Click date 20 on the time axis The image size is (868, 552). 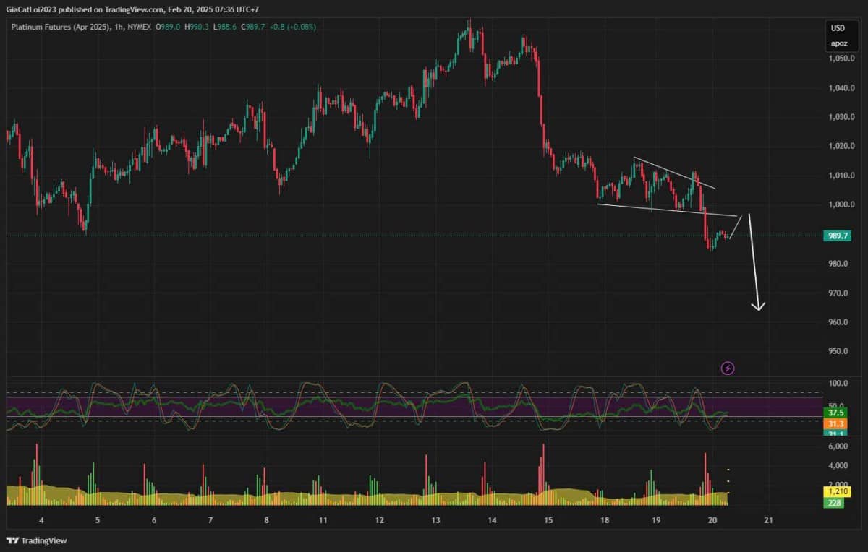tap(712, 520)
